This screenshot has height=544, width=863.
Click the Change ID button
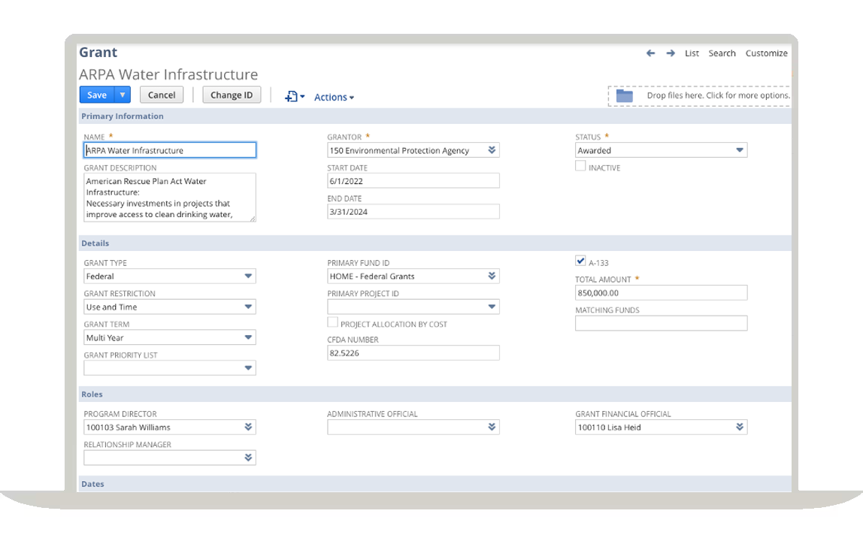[232, 95]
